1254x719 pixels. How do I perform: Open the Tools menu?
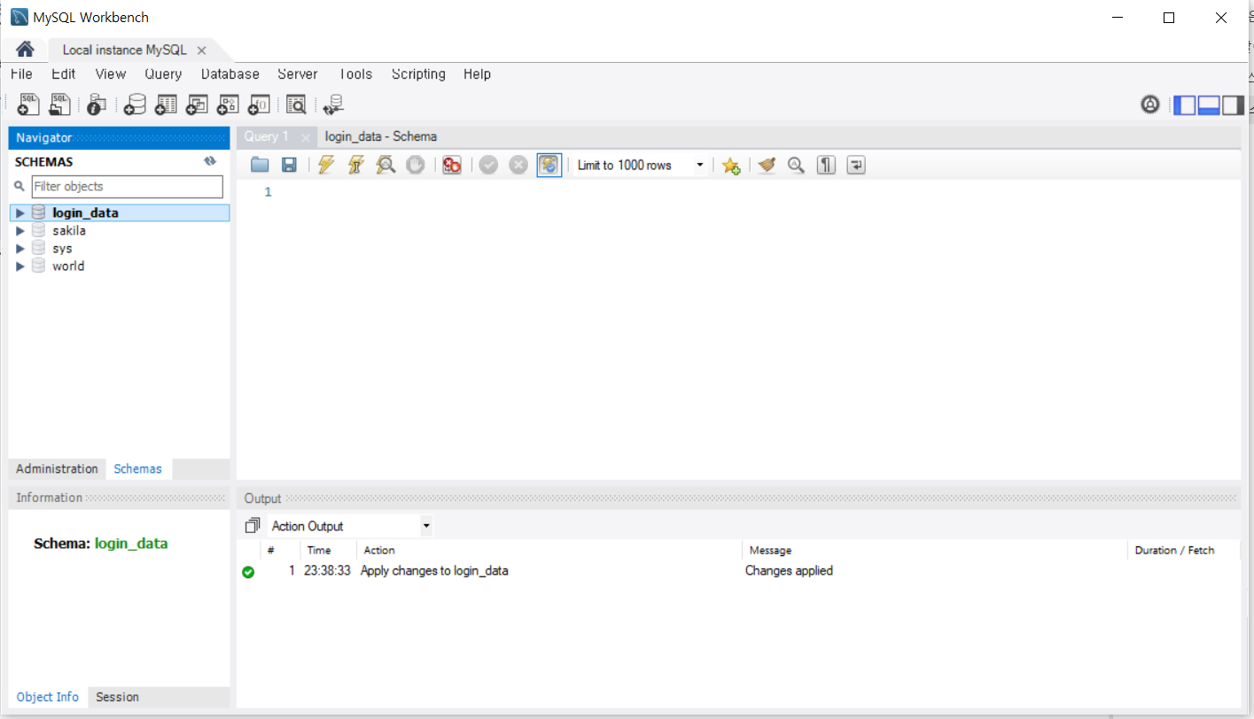355,74
